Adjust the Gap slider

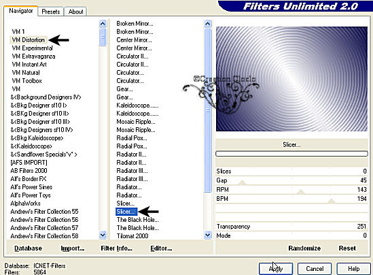291,180
